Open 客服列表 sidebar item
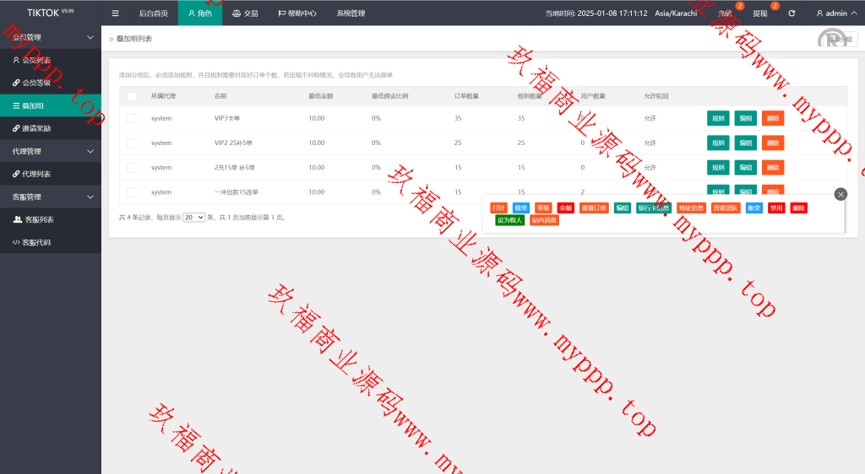Screen dimensions: 865x474 point(38,219)
